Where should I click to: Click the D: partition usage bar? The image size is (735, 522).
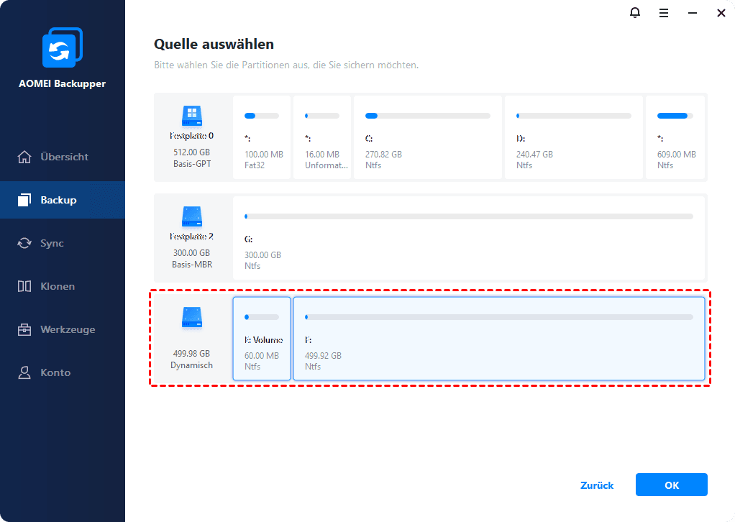574,116
